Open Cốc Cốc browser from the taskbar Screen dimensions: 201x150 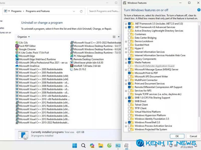click(109, 145)
